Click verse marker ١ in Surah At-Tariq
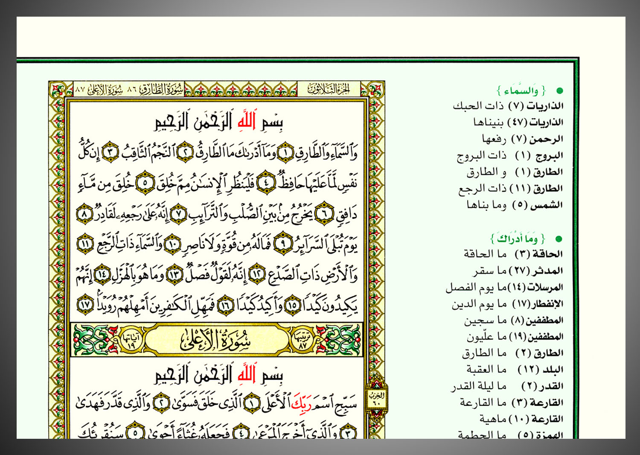Screen dimensions: 640x455 click(285, 152)
